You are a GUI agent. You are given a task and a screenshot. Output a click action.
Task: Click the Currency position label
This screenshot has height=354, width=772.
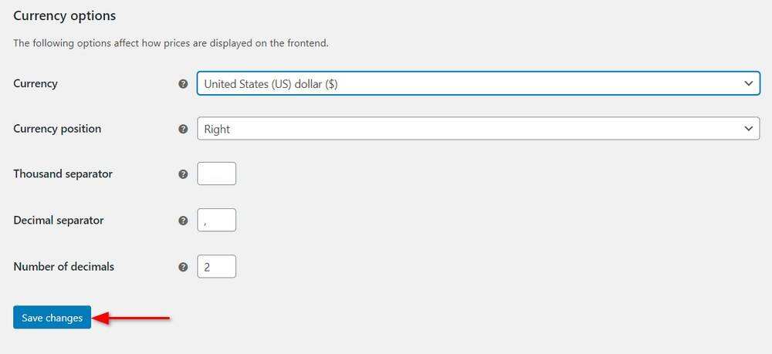(x=57, y=129)
